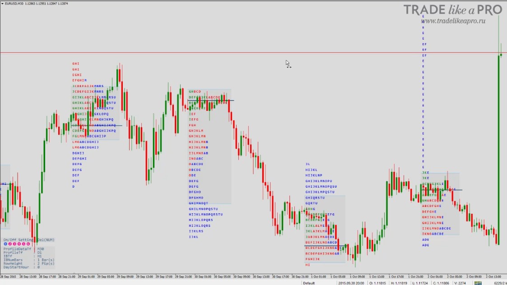Screen dimensions: 507x285
Task: Click the tall green candle at far right
Action: [x=498, y=150]
